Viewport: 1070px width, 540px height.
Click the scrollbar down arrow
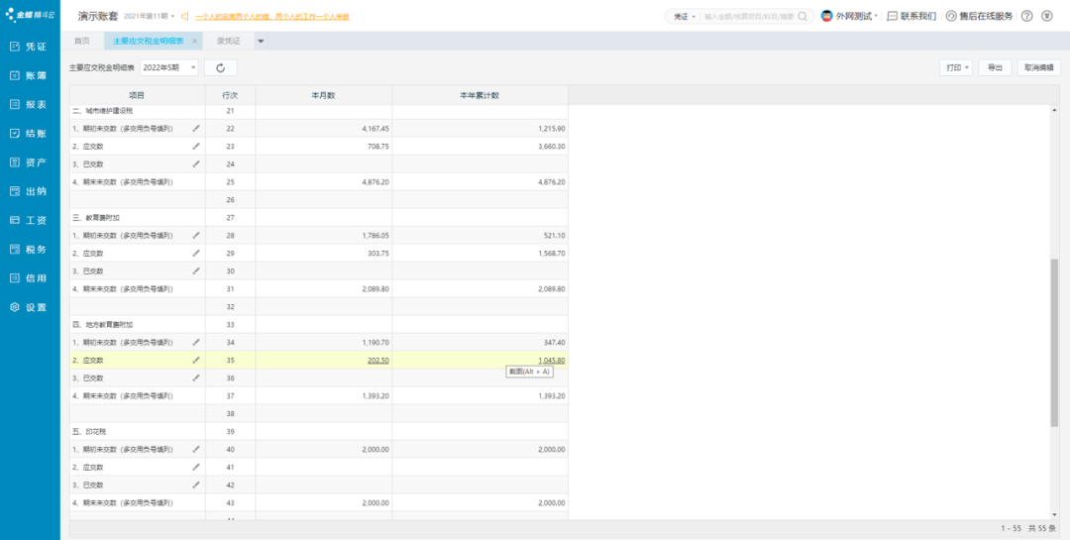click(1055, 514)
